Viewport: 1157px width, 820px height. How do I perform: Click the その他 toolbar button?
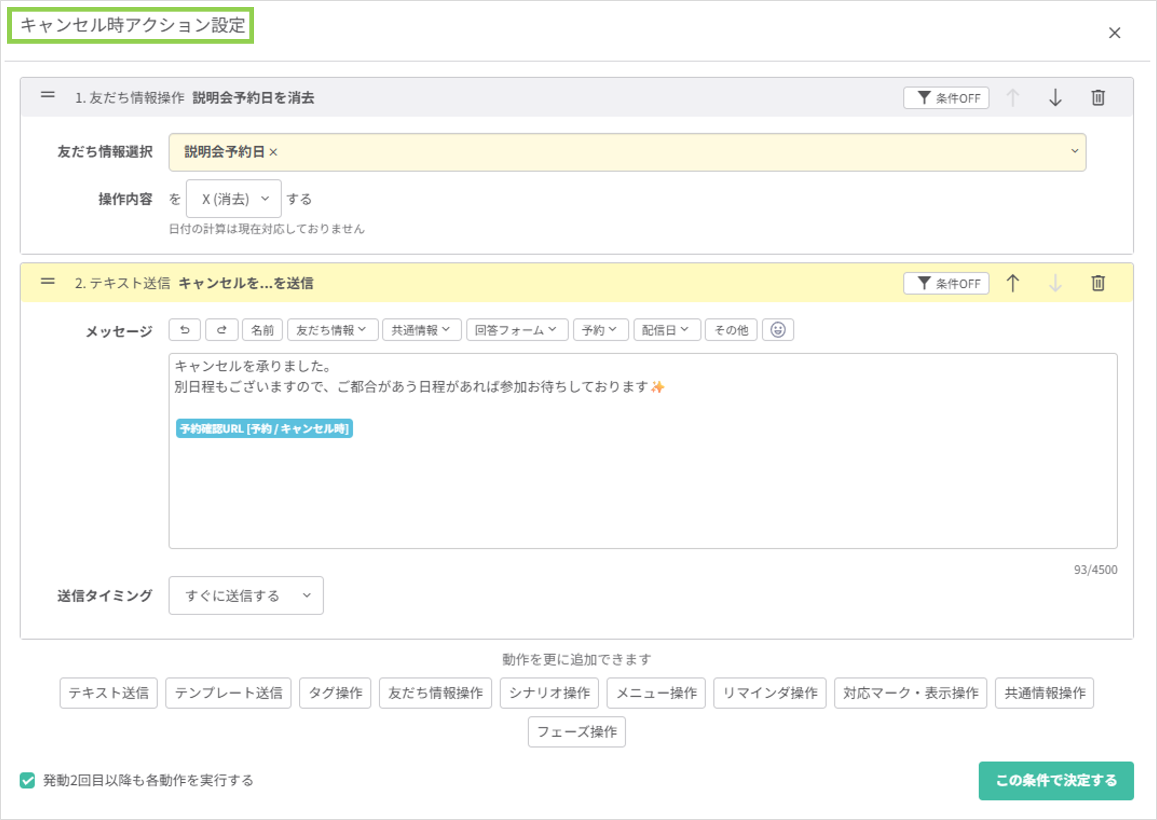[731, 330]
